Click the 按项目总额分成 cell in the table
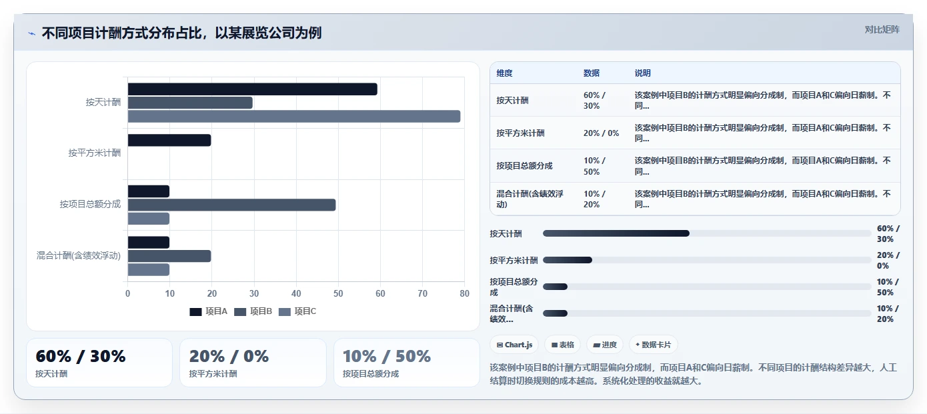The image size is (927, 414). [x=525, y=166]
